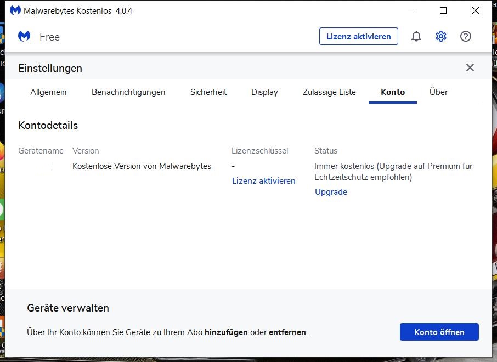The height and width of the screenshot is (362, 497).
Task: Go to the Display tab
Action: tap(264, 92)
